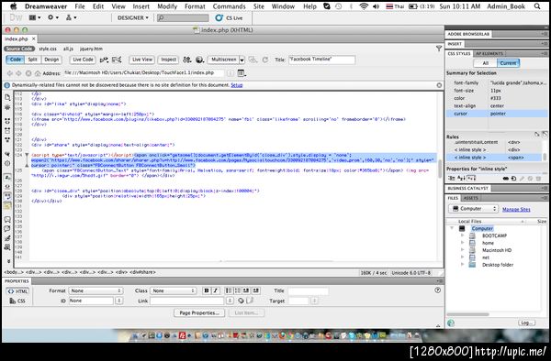Click into the Title input field
Viewport: 551px width, 361px height.
[322, 60]
